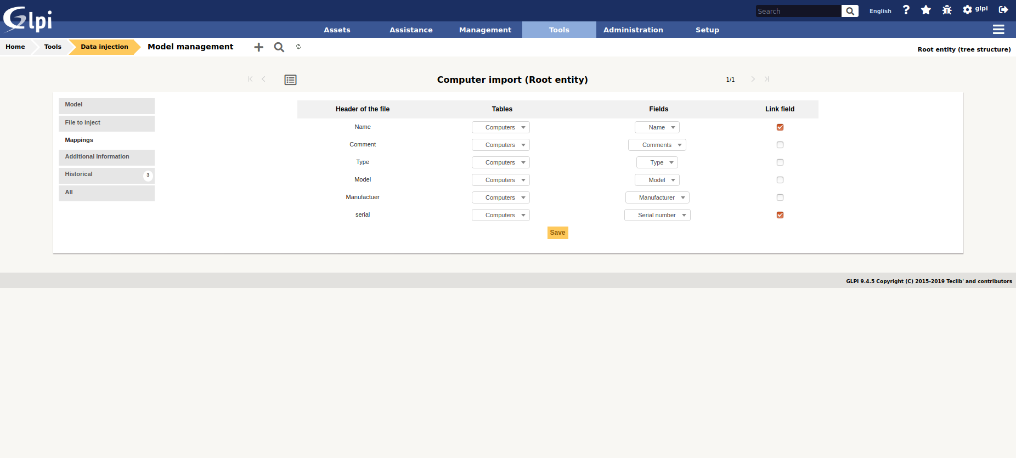Open the hamburger menu icon

tap(998, 30)
